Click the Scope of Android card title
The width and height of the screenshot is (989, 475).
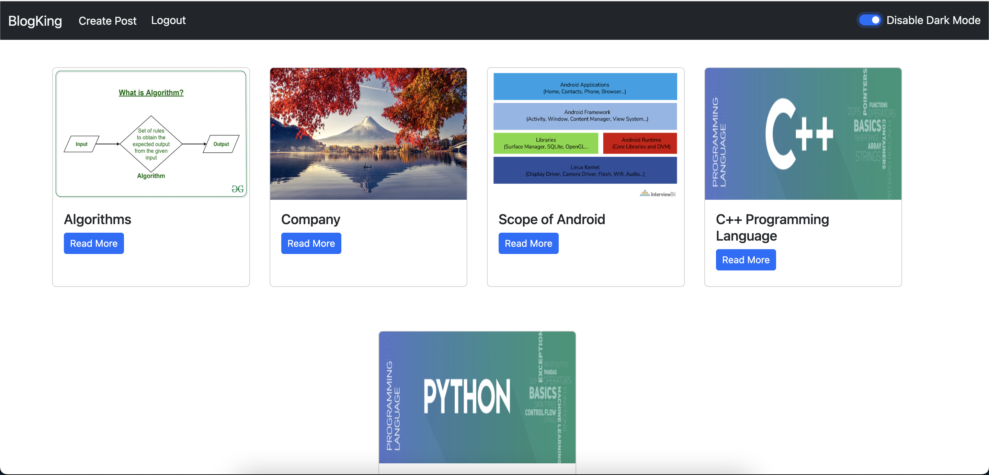click(551, 219)
